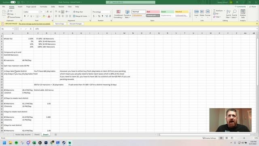Screen dimensions: 259x146
Task: Open the Borders dropdown
Action: 40,16
